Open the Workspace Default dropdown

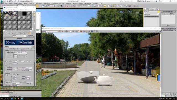(26, 1)
